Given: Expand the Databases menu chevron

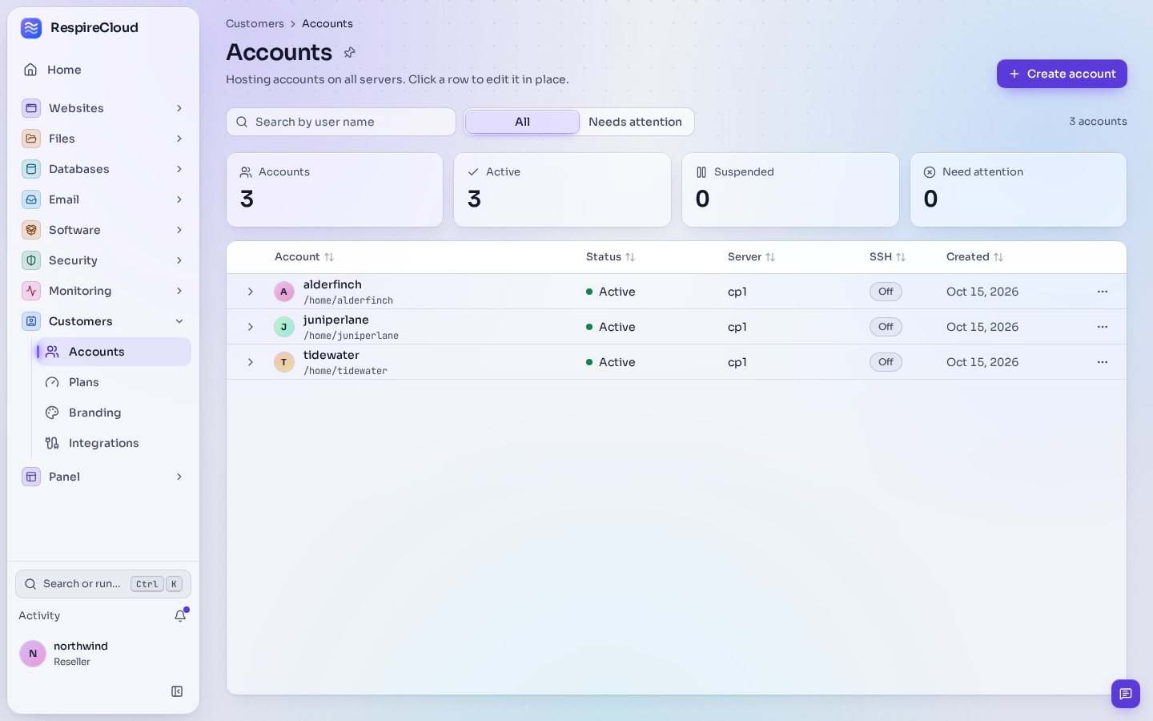Looking at the screenshot, I should click(179, 169).
